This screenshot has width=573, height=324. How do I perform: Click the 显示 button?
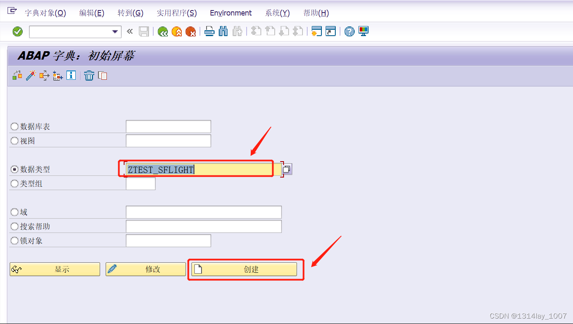click(55, 269)
